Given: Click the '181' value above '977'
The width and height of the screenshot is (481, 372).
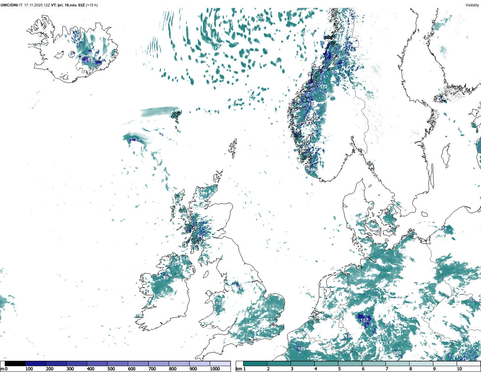Looking at the screenshot, I should tap(216, 38).
